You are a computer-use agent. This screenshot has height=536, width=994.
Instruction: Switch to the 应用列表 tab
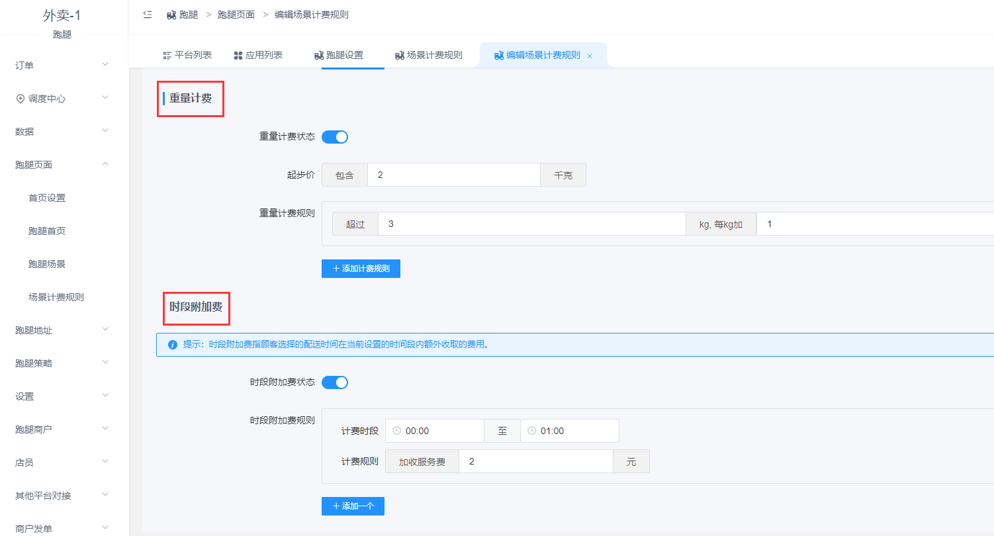(x=258, y=56)
